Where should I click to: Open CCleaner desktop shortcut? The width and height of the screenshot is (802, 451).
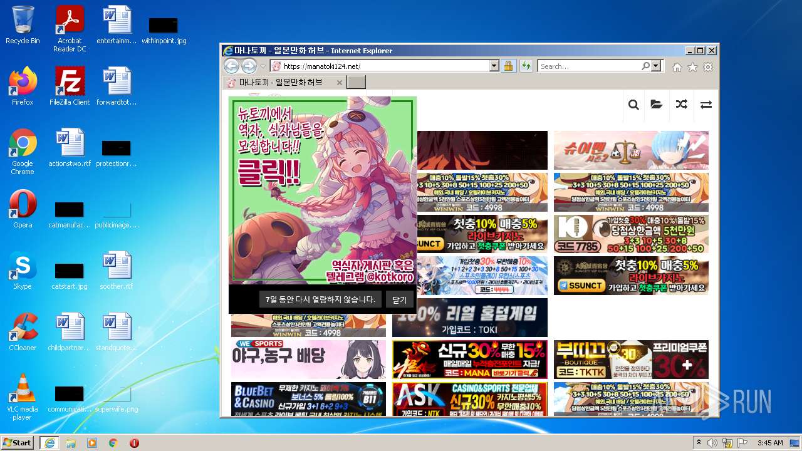point(23,332)
